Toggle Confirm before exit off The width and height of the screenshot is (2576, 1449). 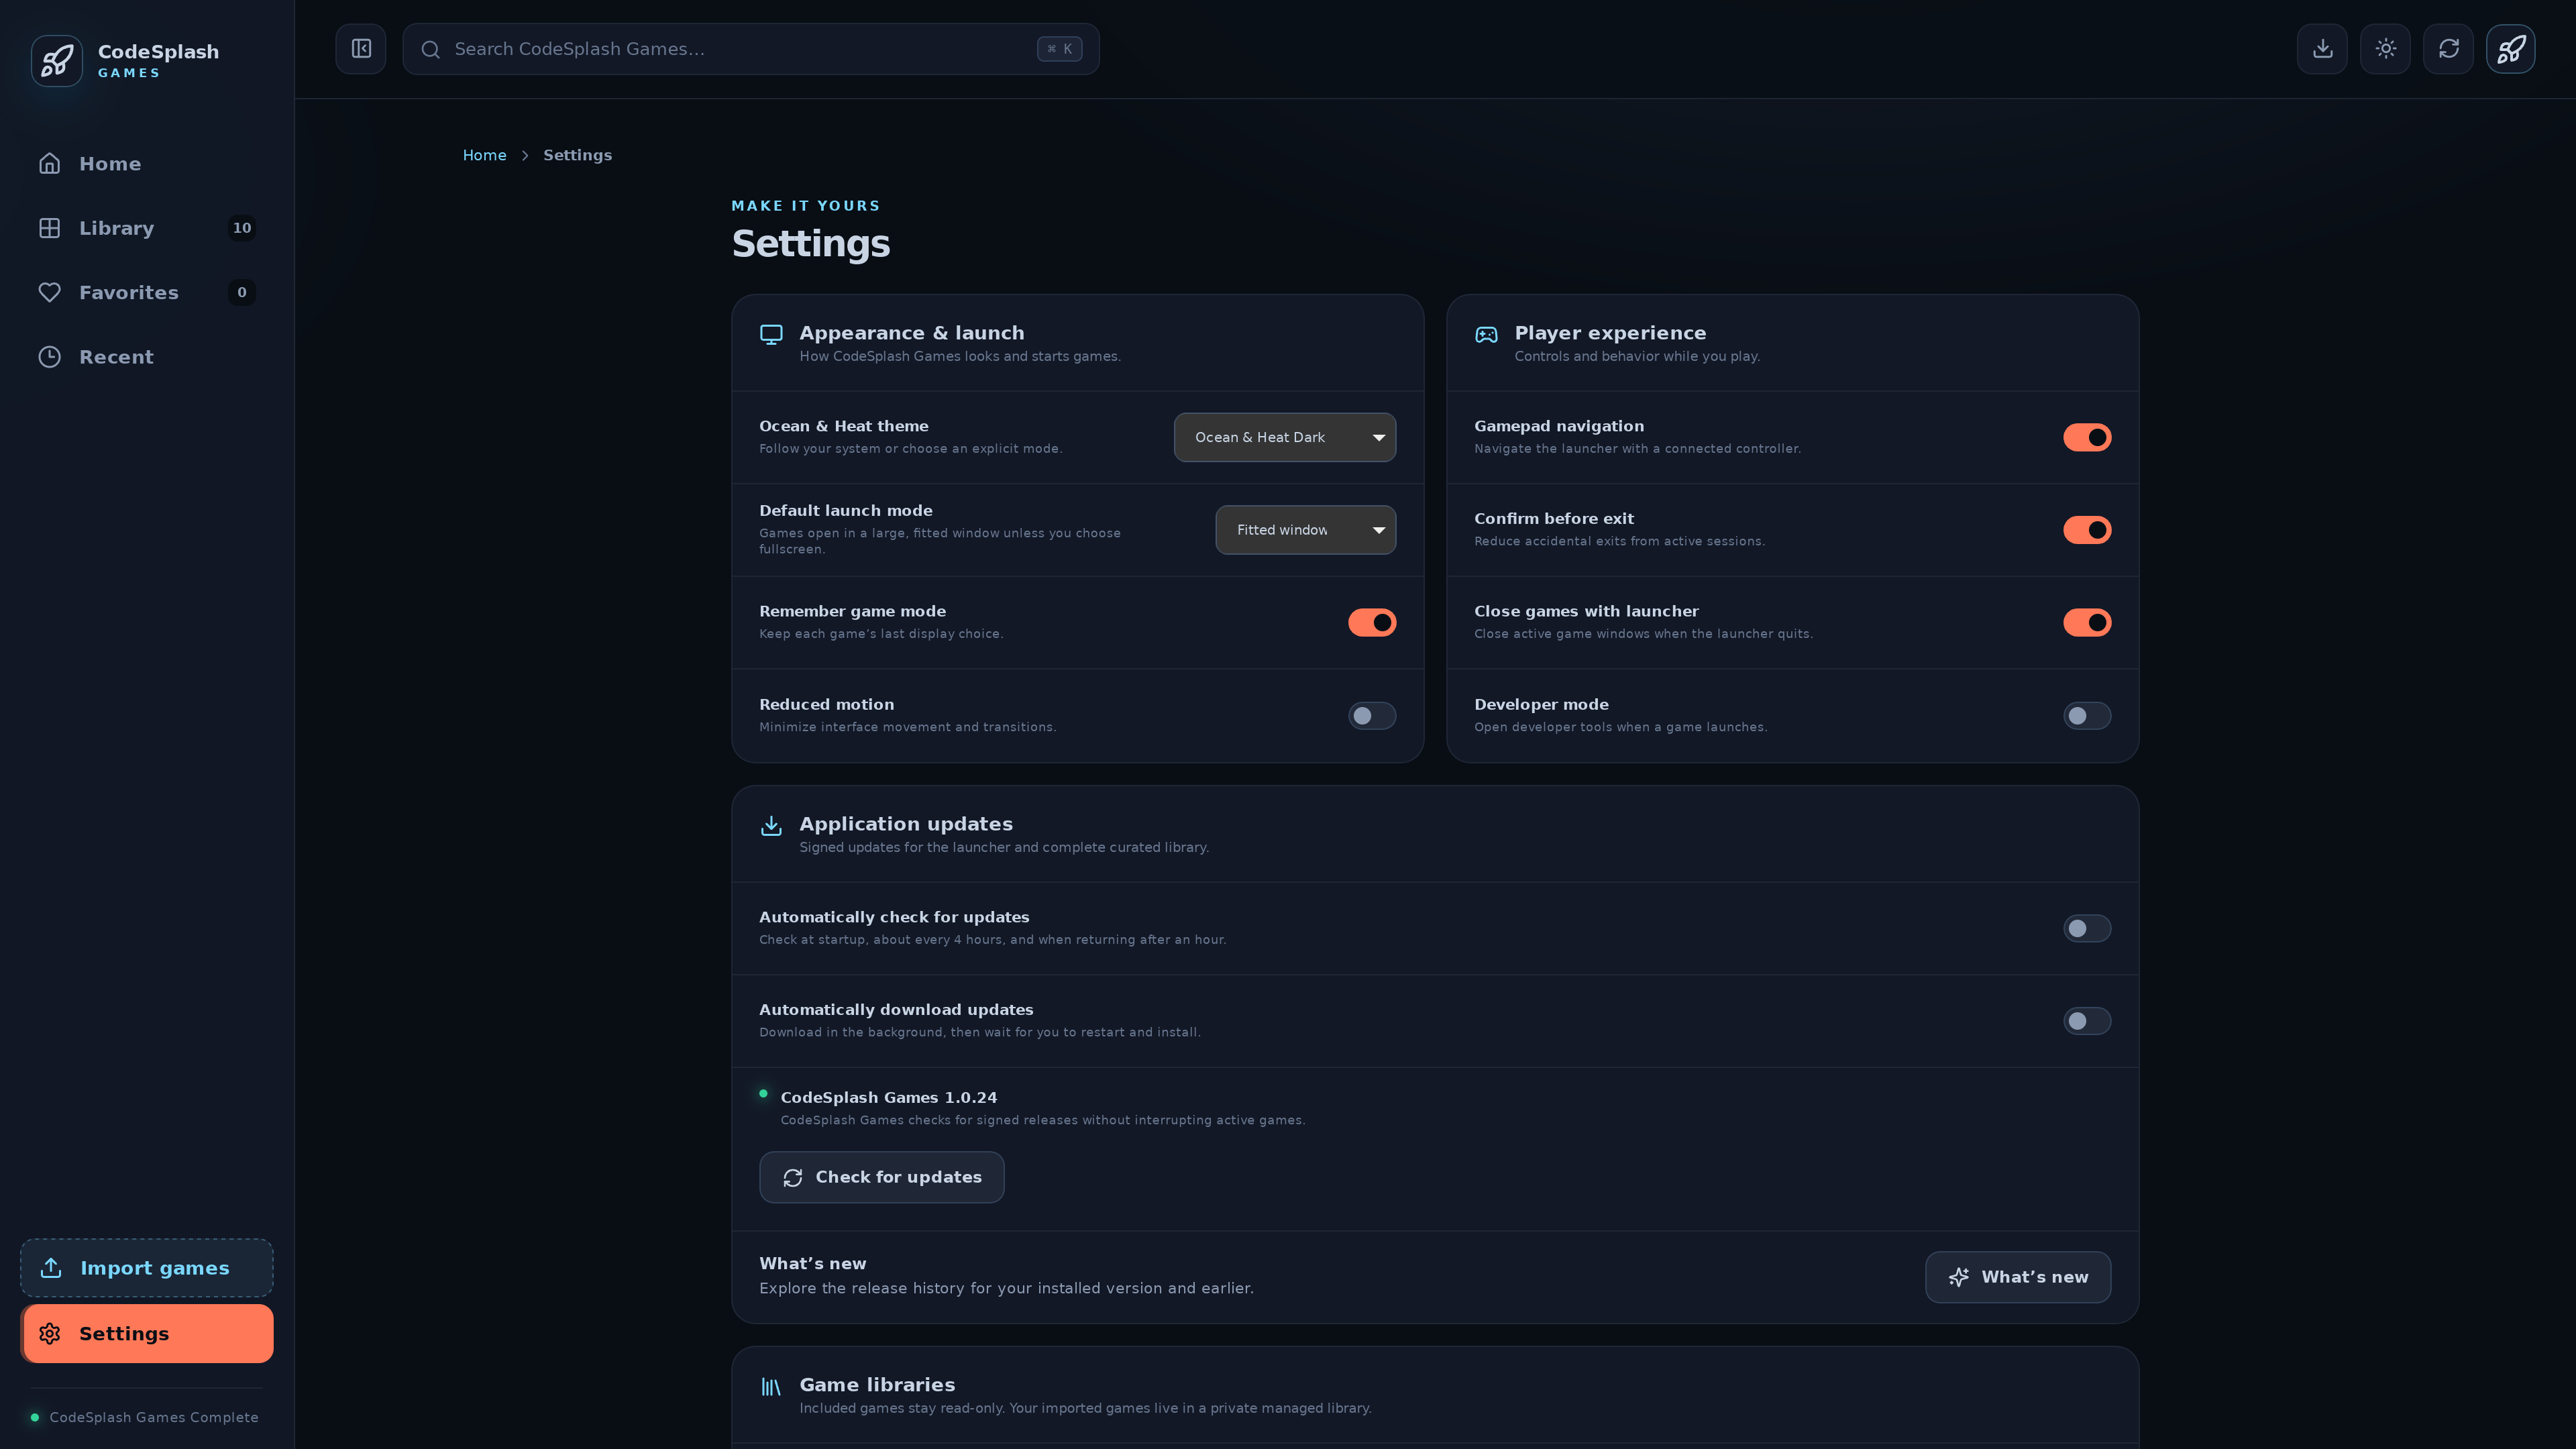(2087, 530)
